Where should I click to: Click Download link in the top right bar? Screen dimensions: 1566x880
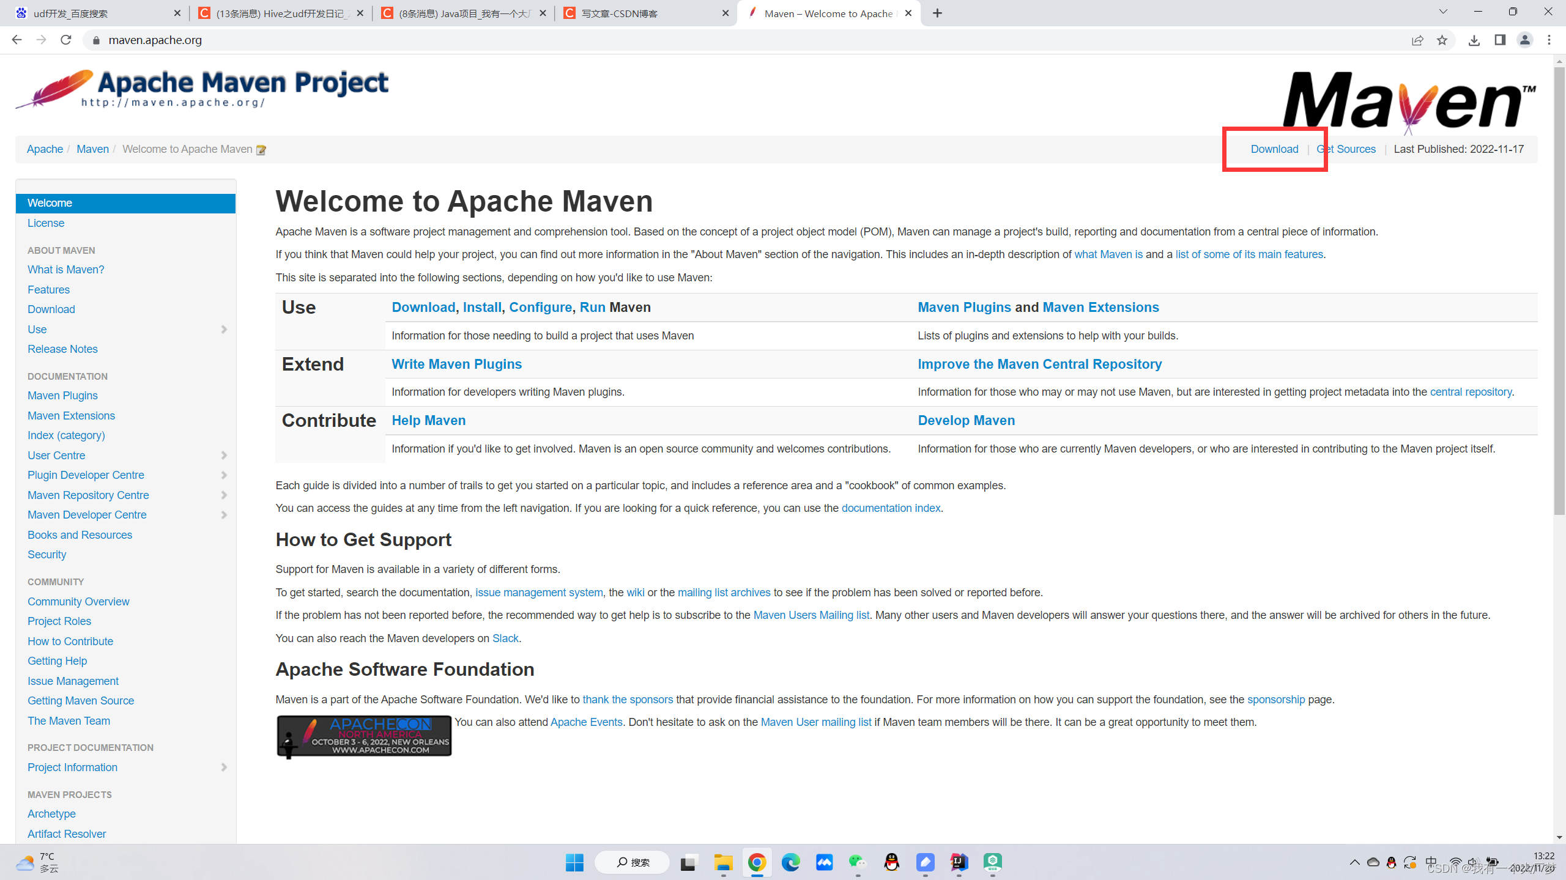pyautogui.click(x=1274, y=149)
